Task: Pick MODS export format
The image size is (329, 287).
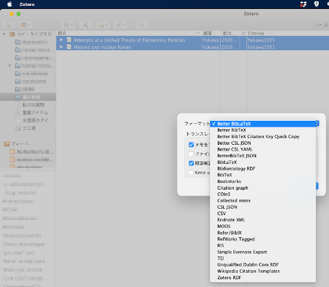Action: 263,226
